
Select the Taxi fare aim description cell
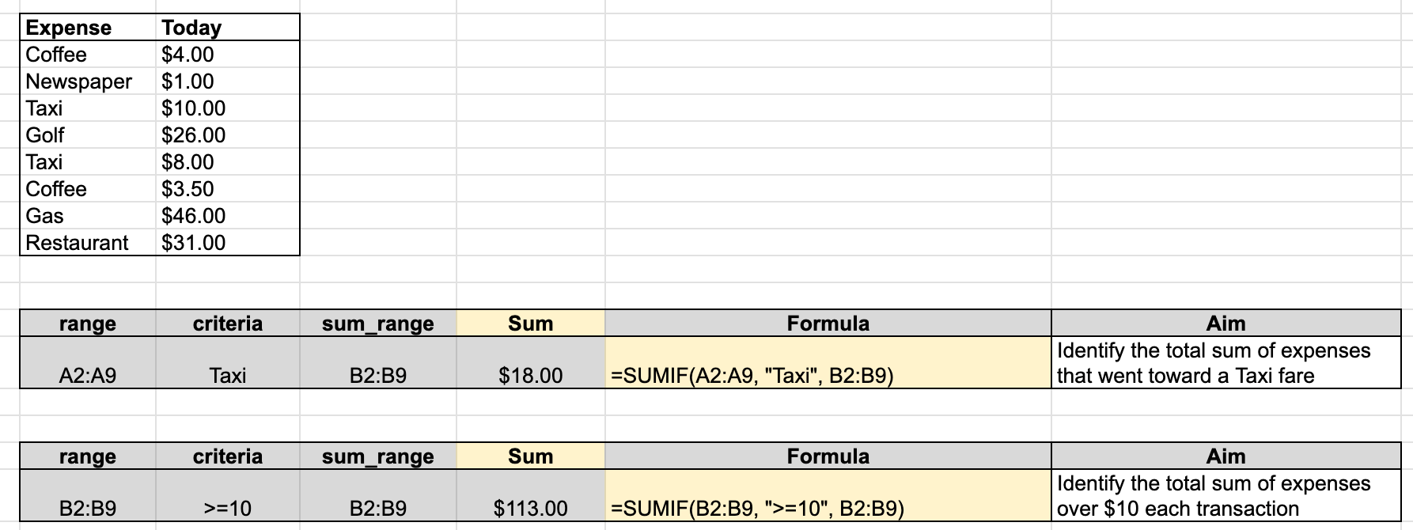click(x=1225, y=363)
